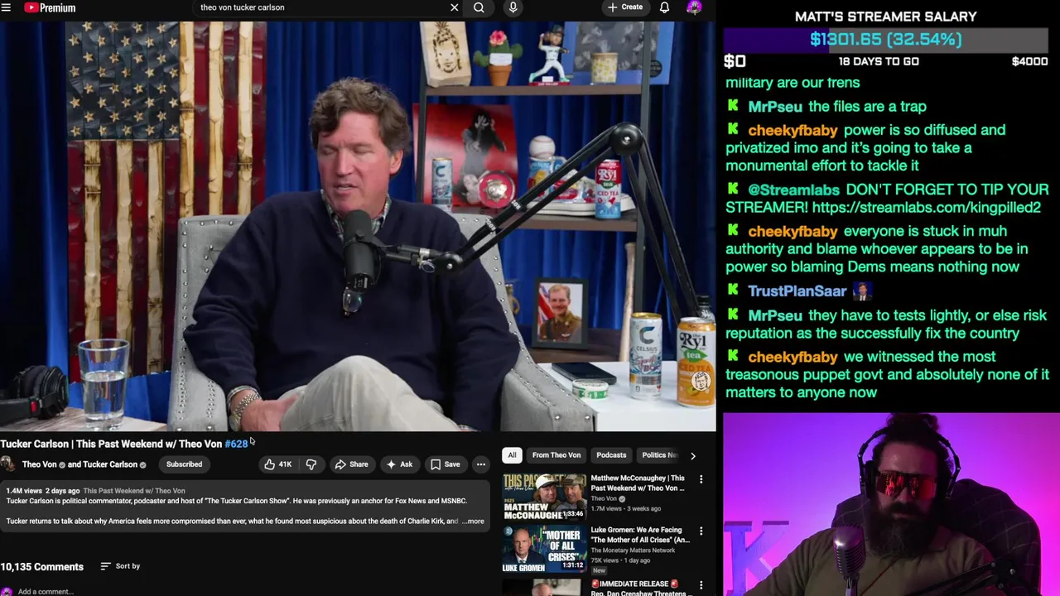Image resolution: width=1060 pixels, height=596 pixels.
Task: Expand description with ...more
Action: point(474,521)
